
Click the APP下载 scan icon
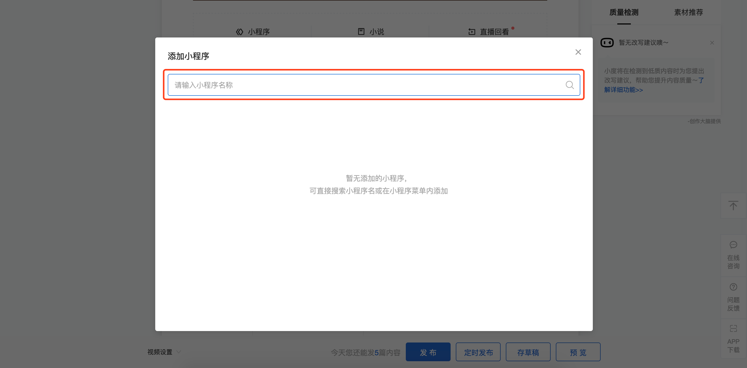coord(733,329)
